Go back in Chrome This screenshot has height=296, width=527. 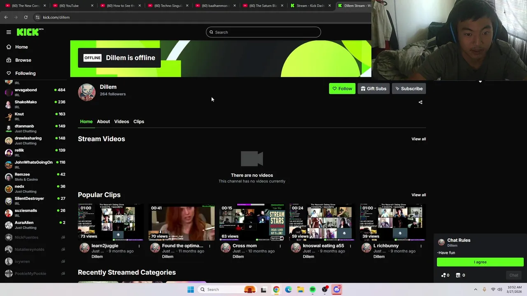pos(6,17)
